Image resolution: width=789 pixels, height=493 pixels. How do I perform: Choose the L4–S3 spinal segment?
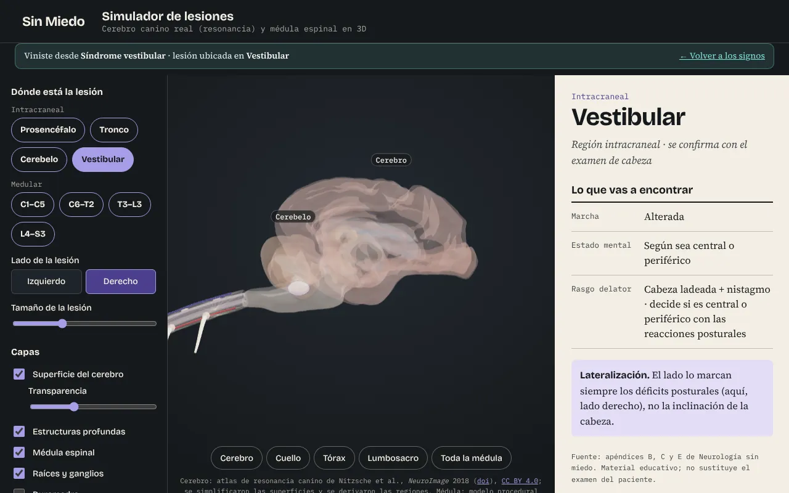pyautogui.click(x=33, y=234)
